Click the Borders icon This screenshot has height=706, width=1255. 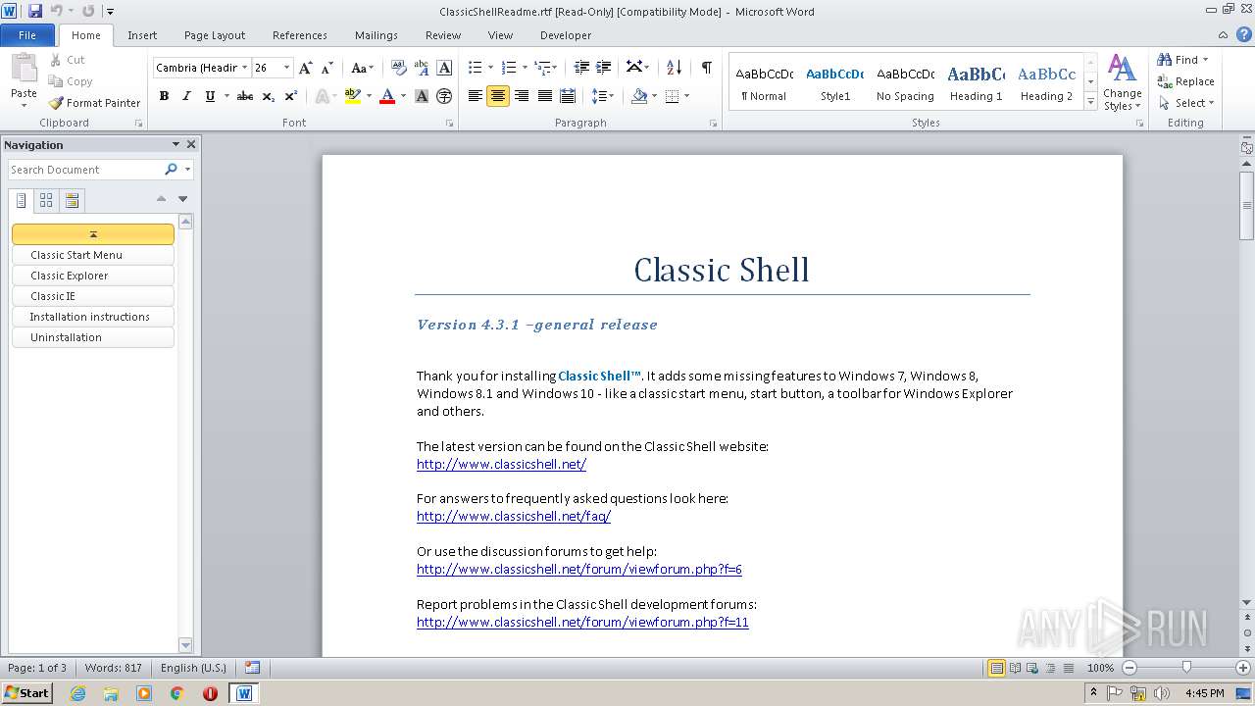tap(672, 96)
